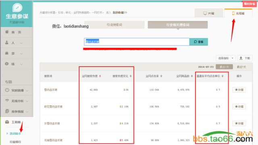
Task: Select the 引流搜索词 tab
Action: (x=114, y=25)
